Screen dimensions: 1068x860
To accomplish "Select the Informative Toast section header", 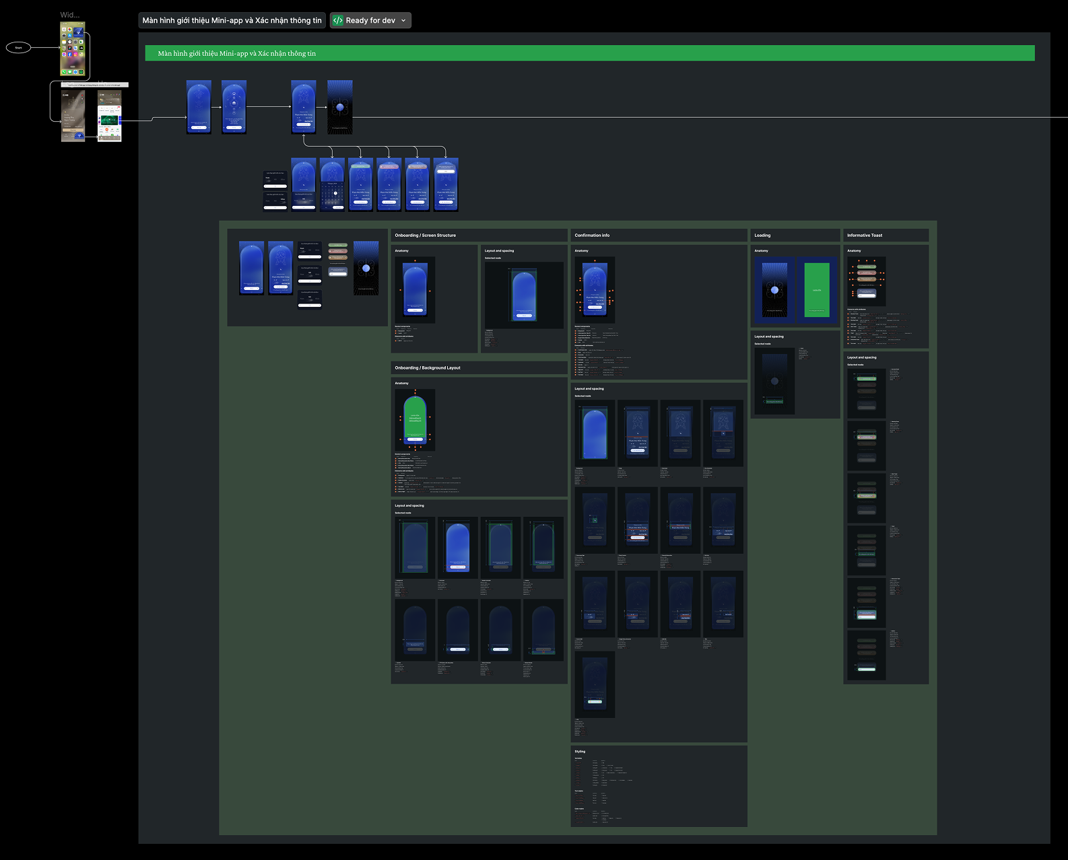I will coord(864,236).
